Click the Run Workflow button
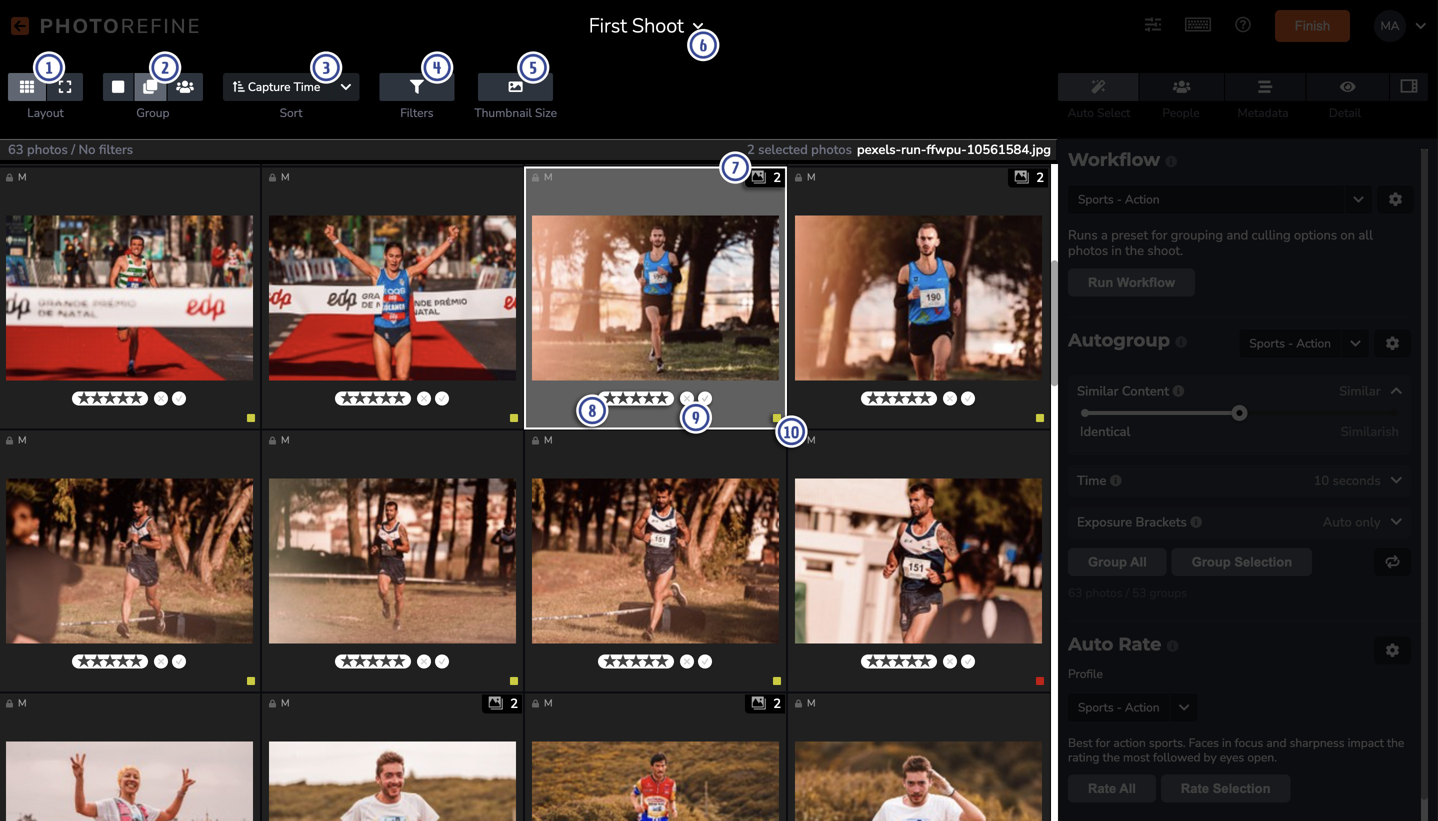Screen dimensions: 1438x821 1131,282
